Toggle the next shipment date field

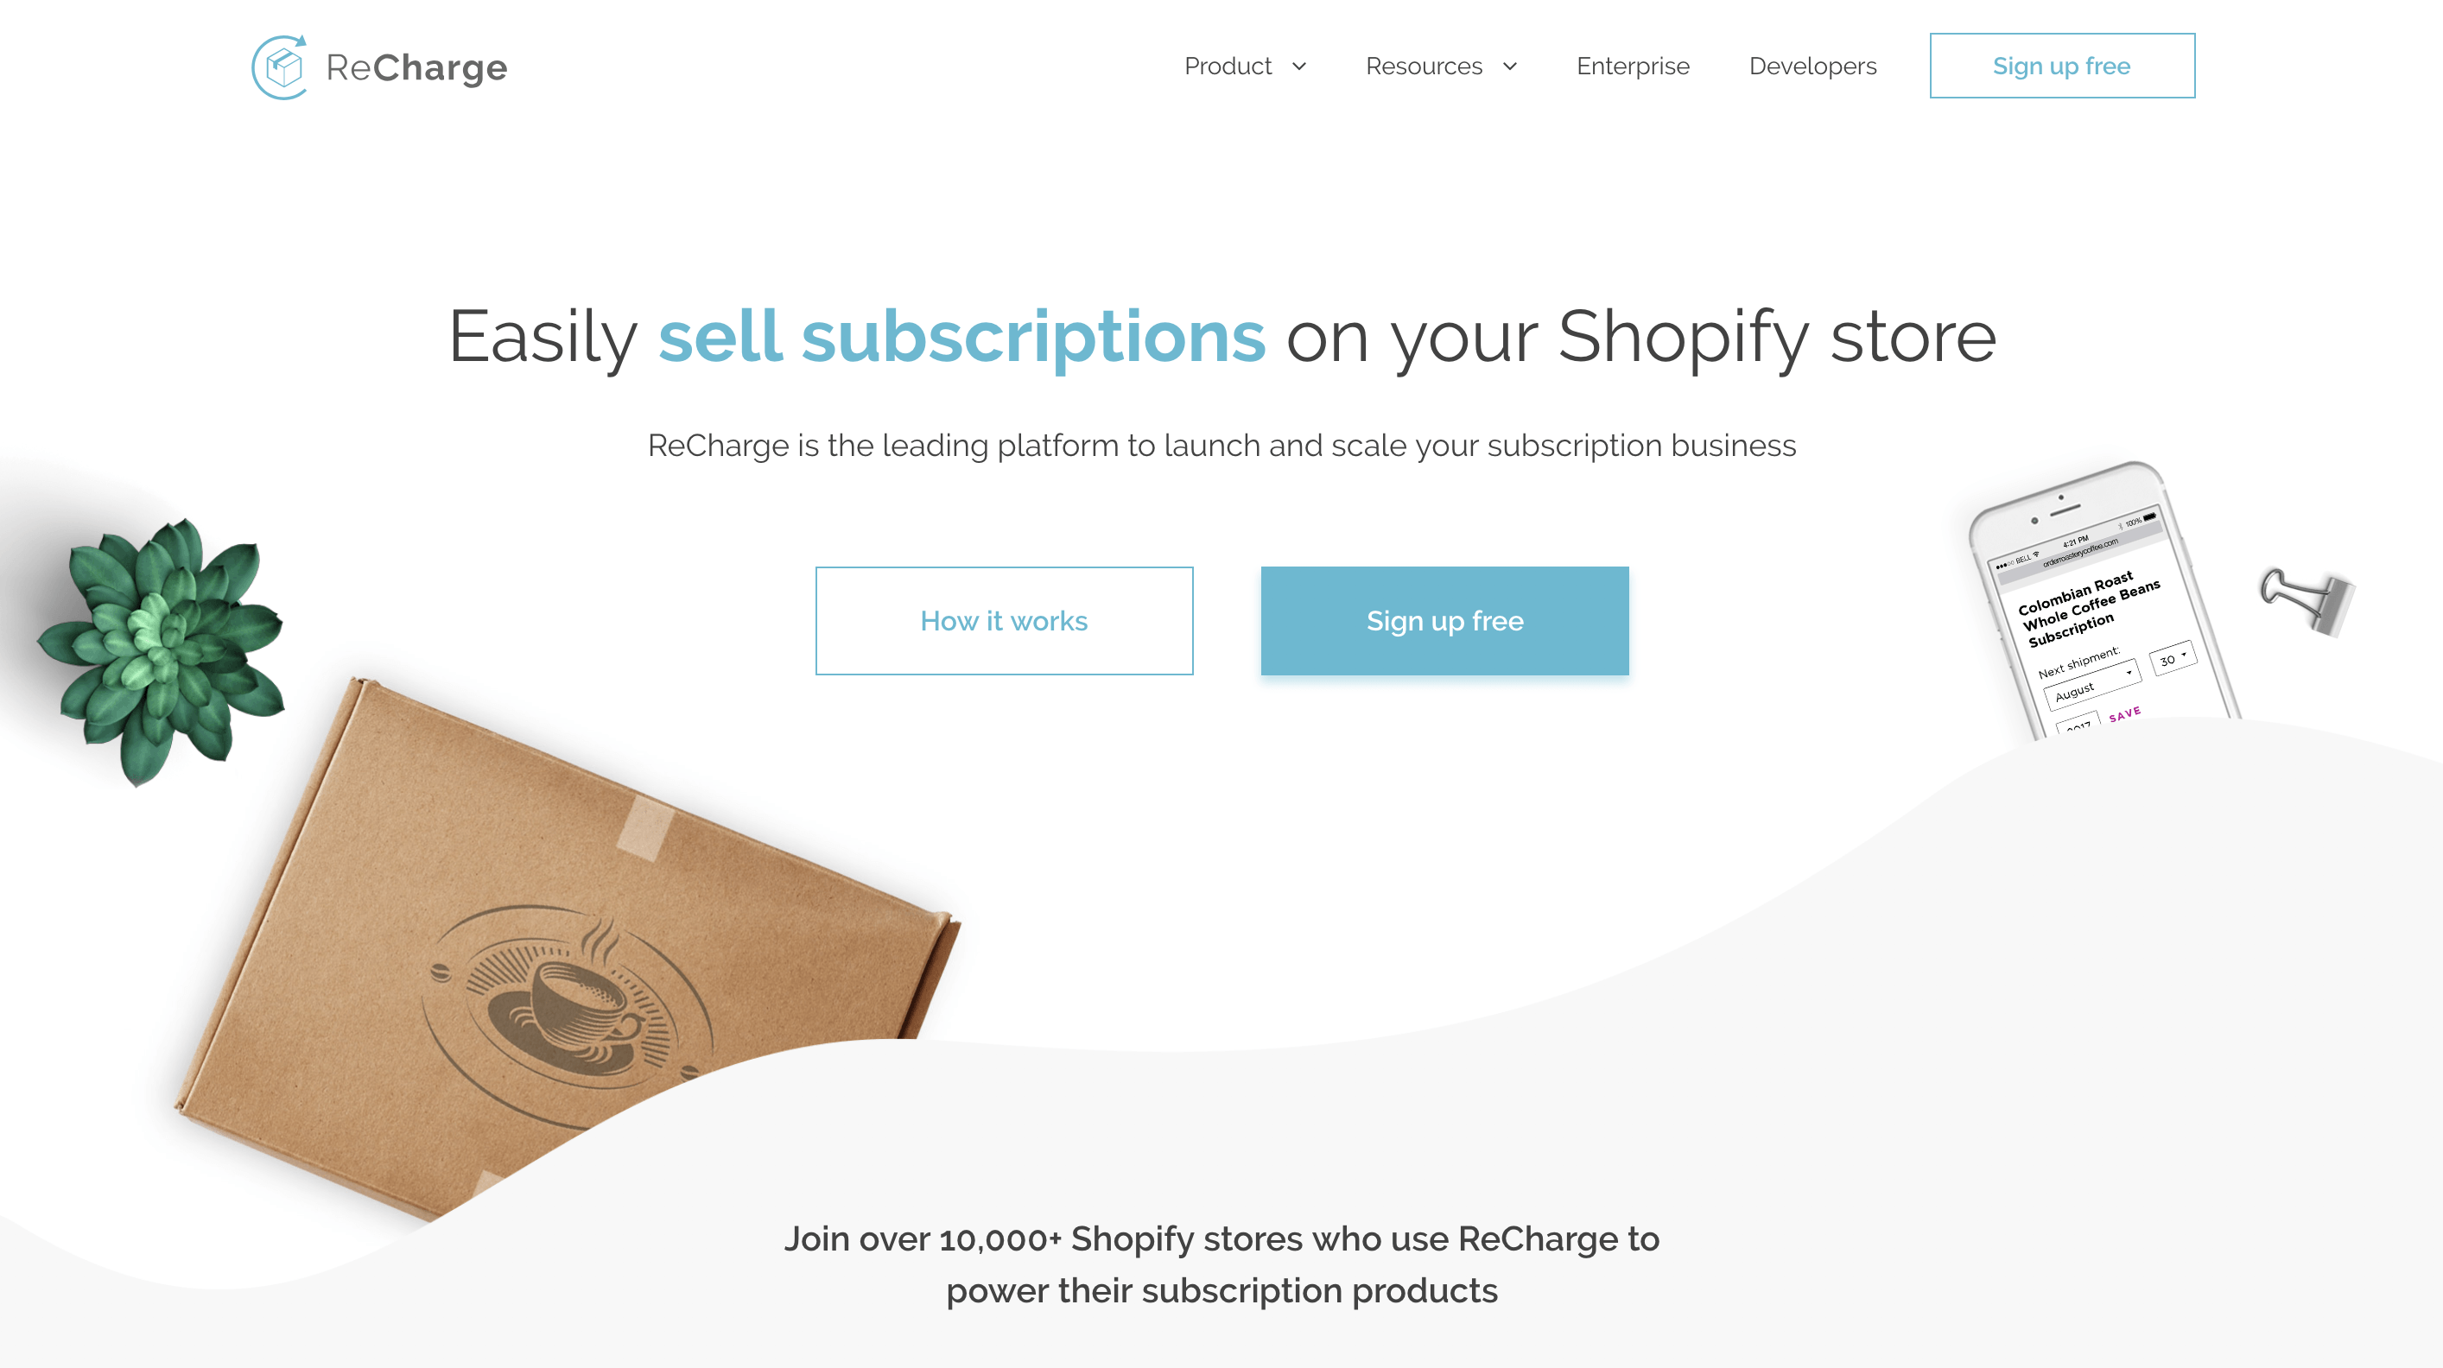(x=2087, y=682)
